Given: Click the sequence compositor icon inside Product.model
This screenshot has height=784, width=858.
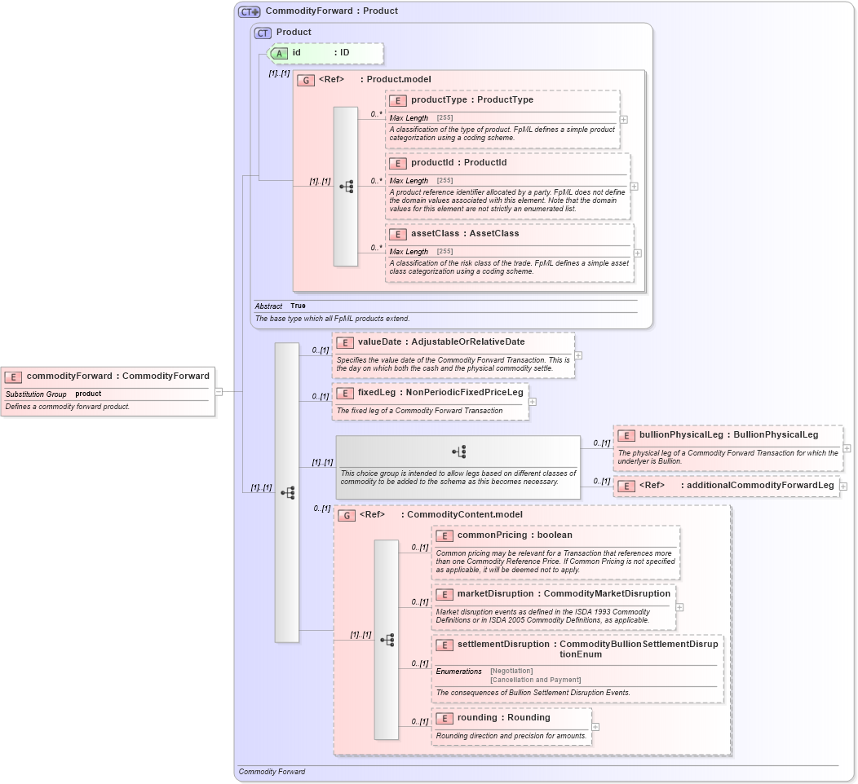Looking at the screenshot, I should pyautogui.click(x=347, y=187).
